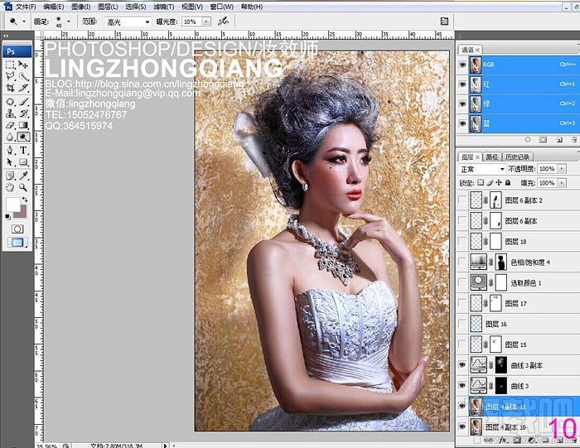This screenshot has height=448, width=580.
Task: Change the screen mode button
Action: click(x=17, y=243)
